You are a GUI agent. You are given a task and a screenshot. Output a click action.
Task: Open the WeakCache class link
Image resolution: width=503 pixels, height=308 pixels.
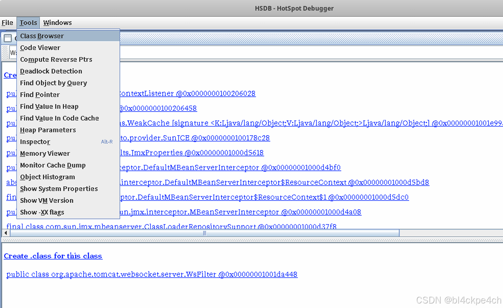pyautogui.click(x=312, y=123)
